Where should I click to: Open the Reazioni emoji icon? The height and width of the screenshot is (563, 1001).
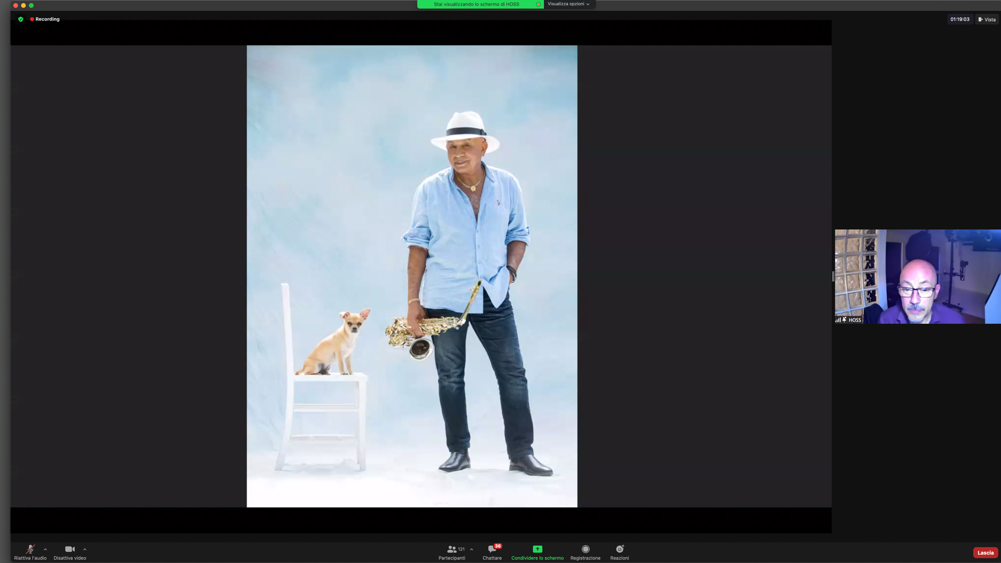pyautogui.click(x=619, y=549)
